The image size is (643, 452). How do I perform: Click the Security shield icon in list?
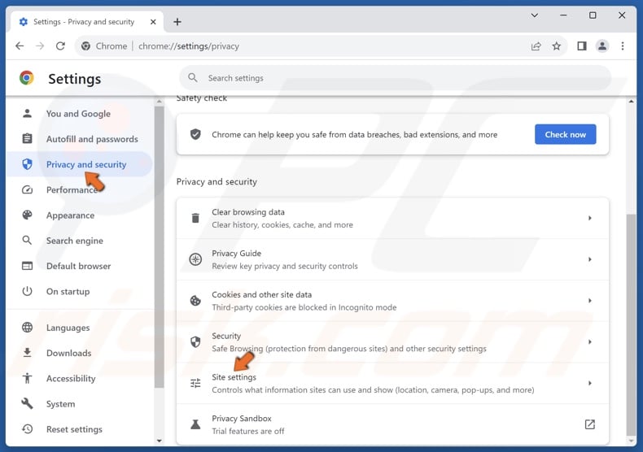[x=195, y=341]
